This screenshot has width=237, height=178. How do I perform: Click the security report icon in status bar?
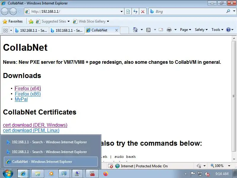pos(199,166)
